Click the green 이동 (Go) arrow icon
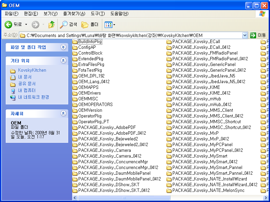This screenshot has width=270, height=202. (x=253, y=35)
